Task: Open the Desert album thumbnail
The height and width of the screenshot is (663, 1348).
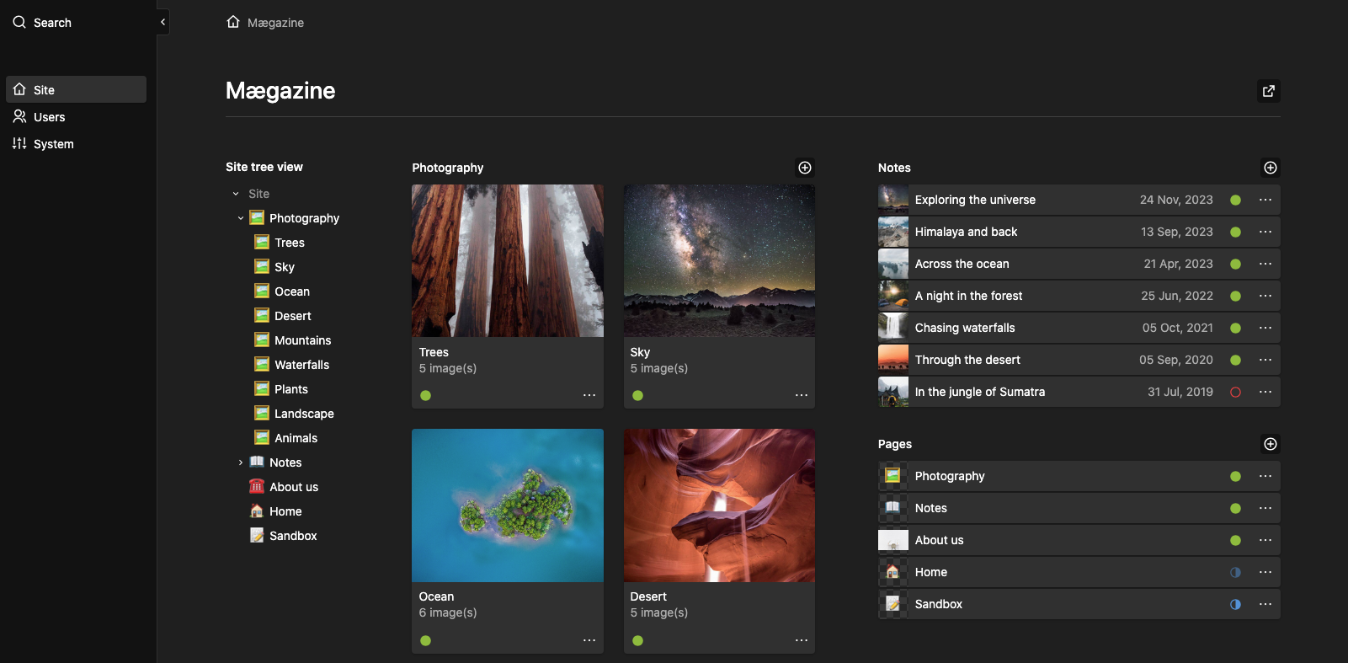Action: point(718,505)
